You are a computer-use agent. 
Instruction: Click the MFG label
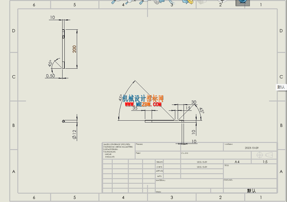[159, 176]
